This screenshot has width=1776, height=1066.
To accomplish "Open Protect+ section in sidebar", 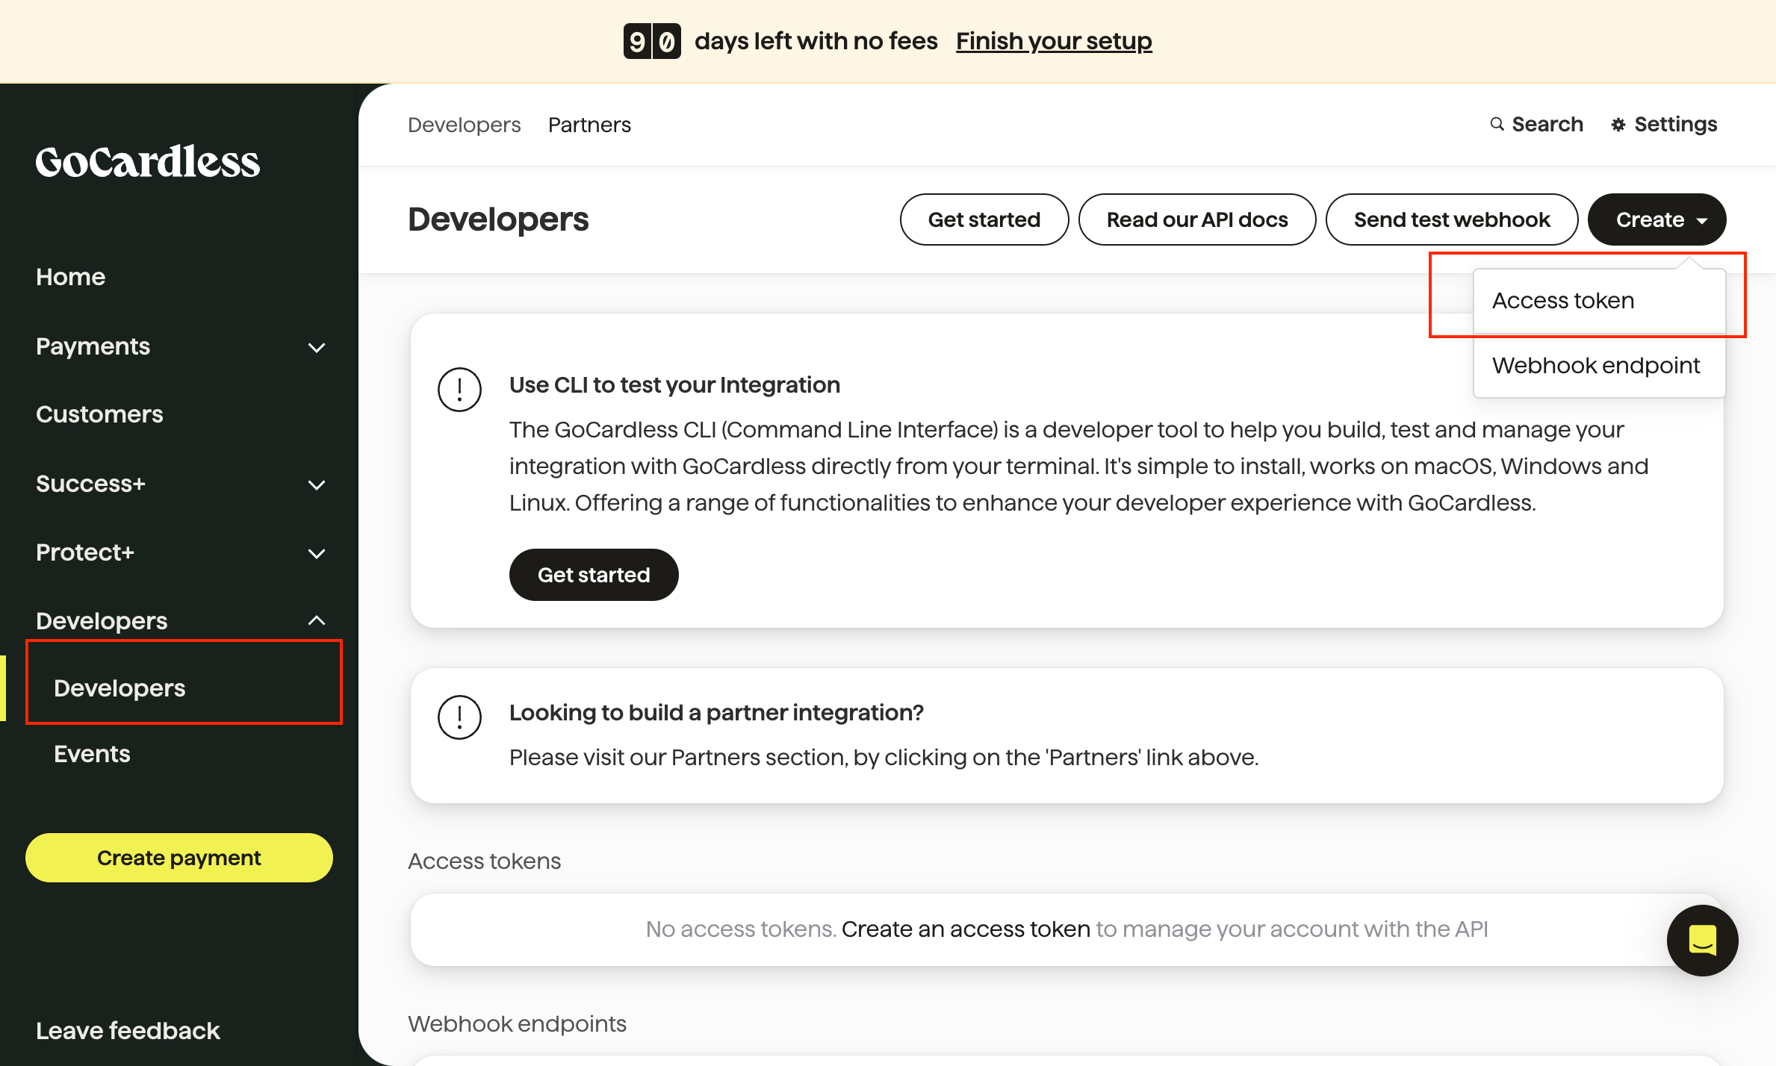I will pyautogui.click(x=85, y=552).
